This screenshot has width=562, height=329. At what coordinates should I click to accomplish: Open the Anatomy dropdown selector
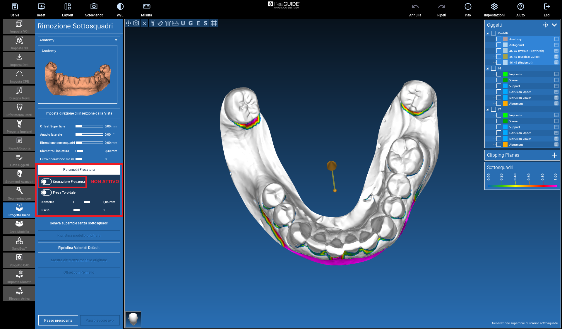pos(79,40)
